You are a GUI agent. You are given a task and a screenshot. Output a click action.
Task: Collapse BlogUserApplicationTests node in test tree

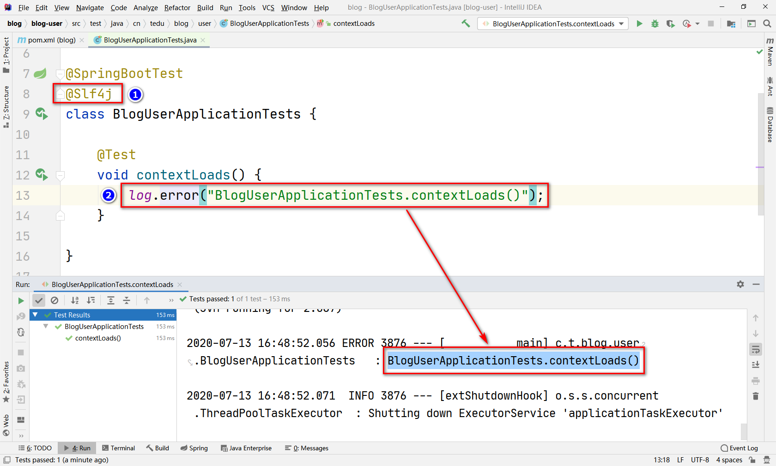[x=46, y=326]
